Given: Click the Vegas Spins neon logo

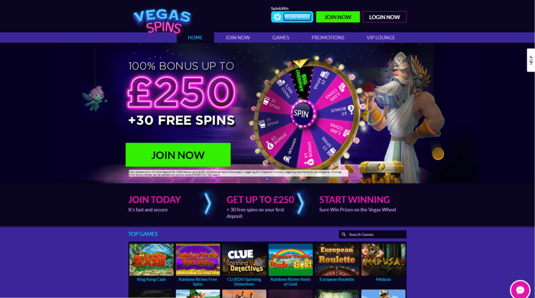Looking at the screenshot, I should [162, 21].
